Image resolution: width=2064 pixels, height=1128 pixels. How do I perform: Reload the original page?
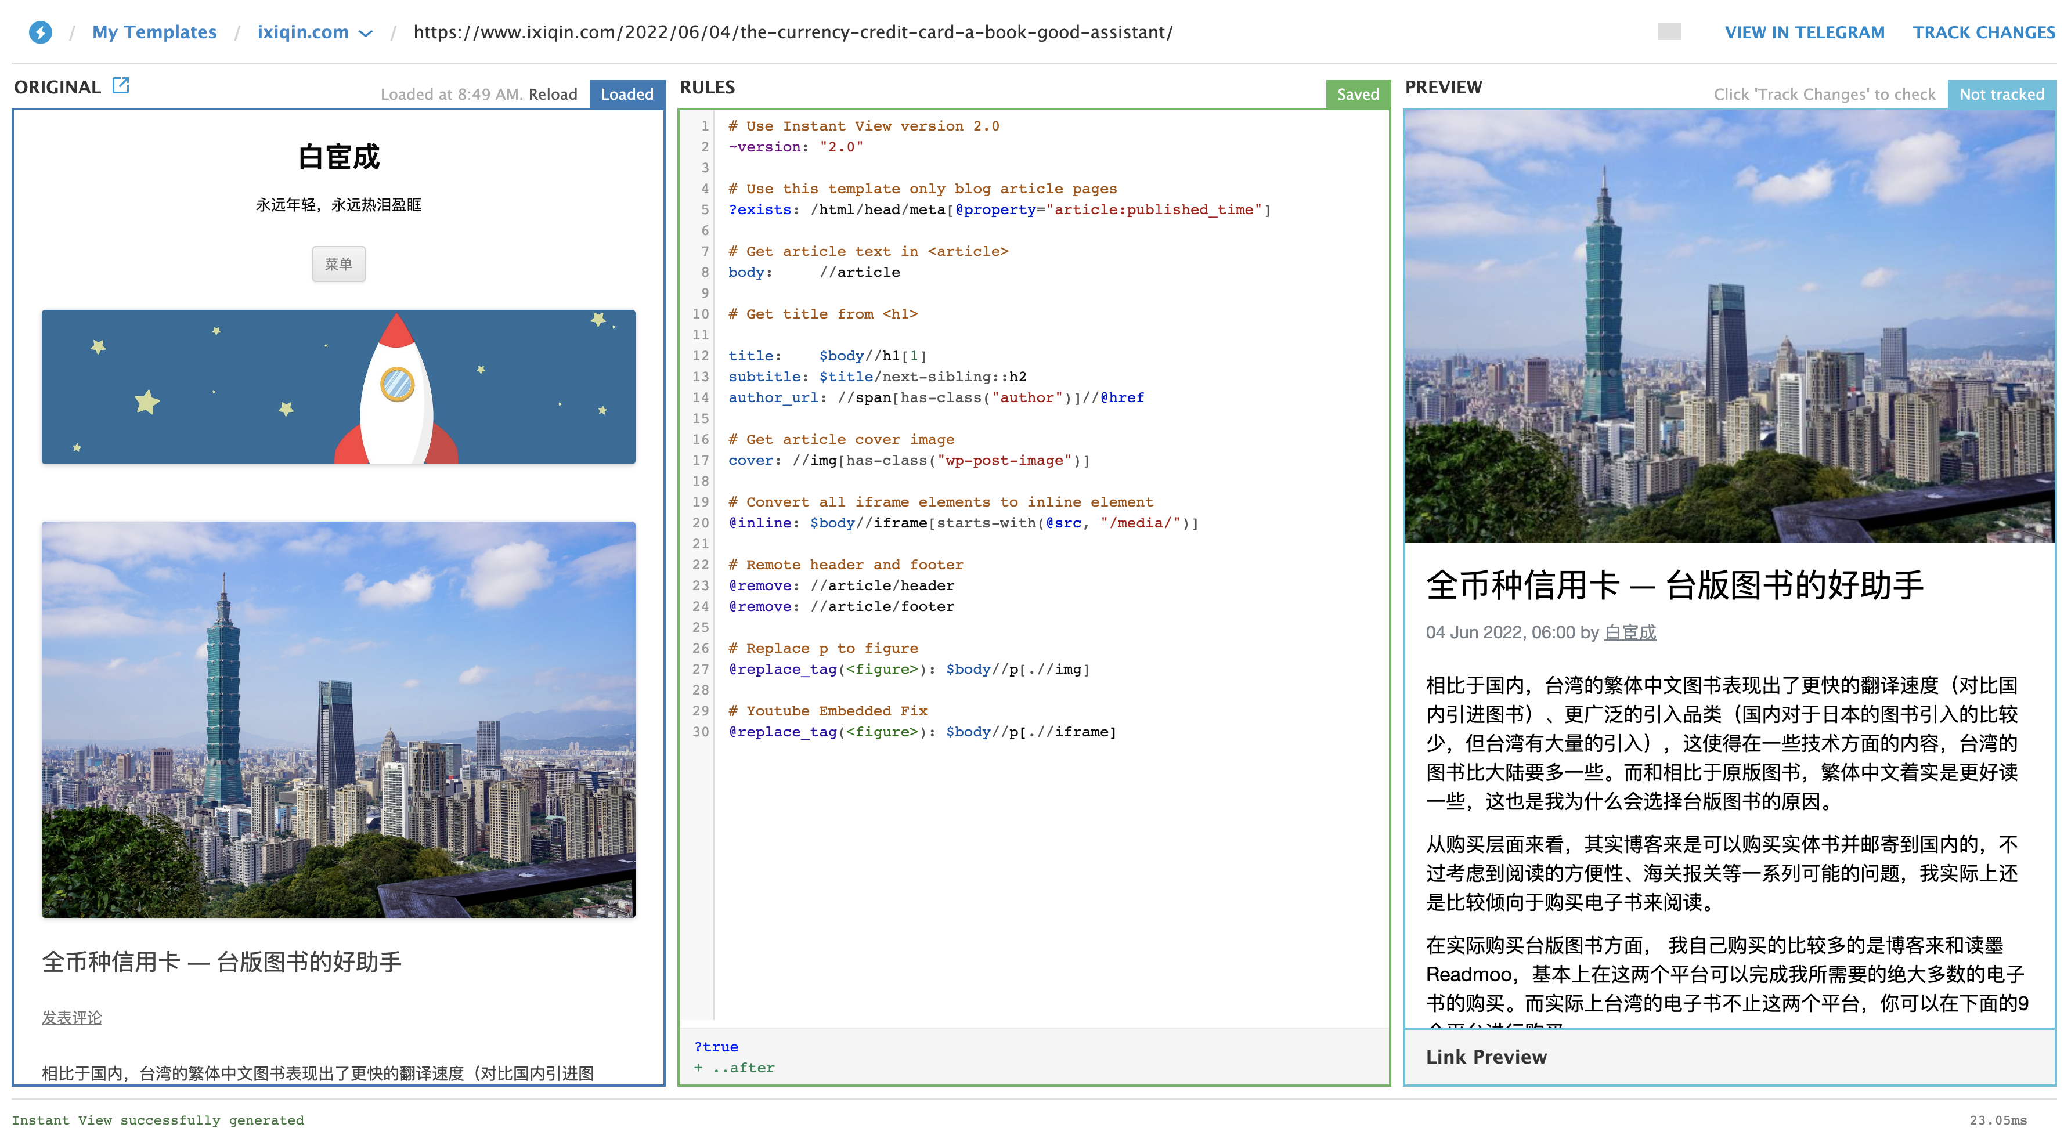(x=552, y=95)
